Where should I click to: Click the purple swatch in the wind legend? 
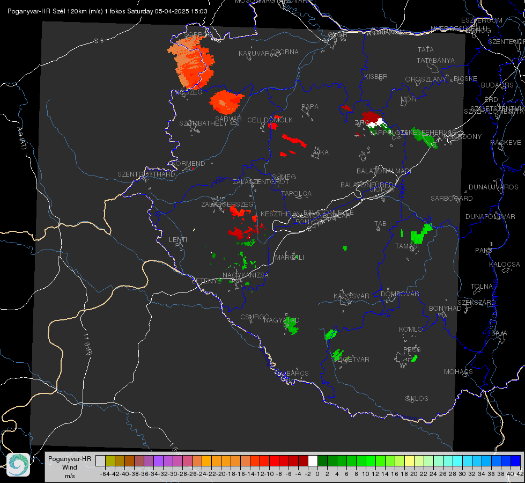158,461
